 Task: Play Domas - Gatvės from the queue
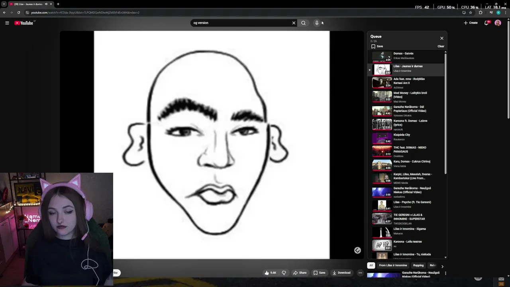coord(405,57)
